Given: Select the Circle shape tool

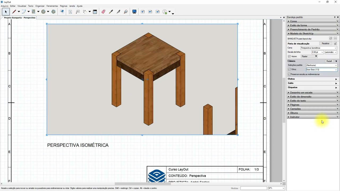Looking at the screenshot, I should (x=43, y=12).
